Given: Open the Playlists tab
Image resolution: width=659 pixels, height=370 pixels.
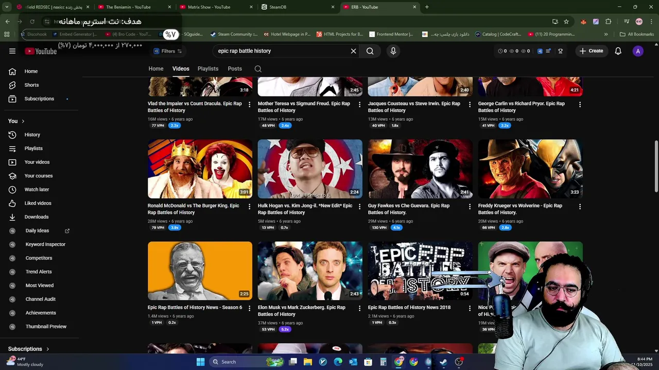Looking at the screenshot, I should point(208,68).
